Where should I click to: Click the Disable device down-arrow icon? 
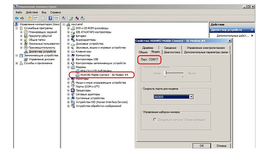83,18
